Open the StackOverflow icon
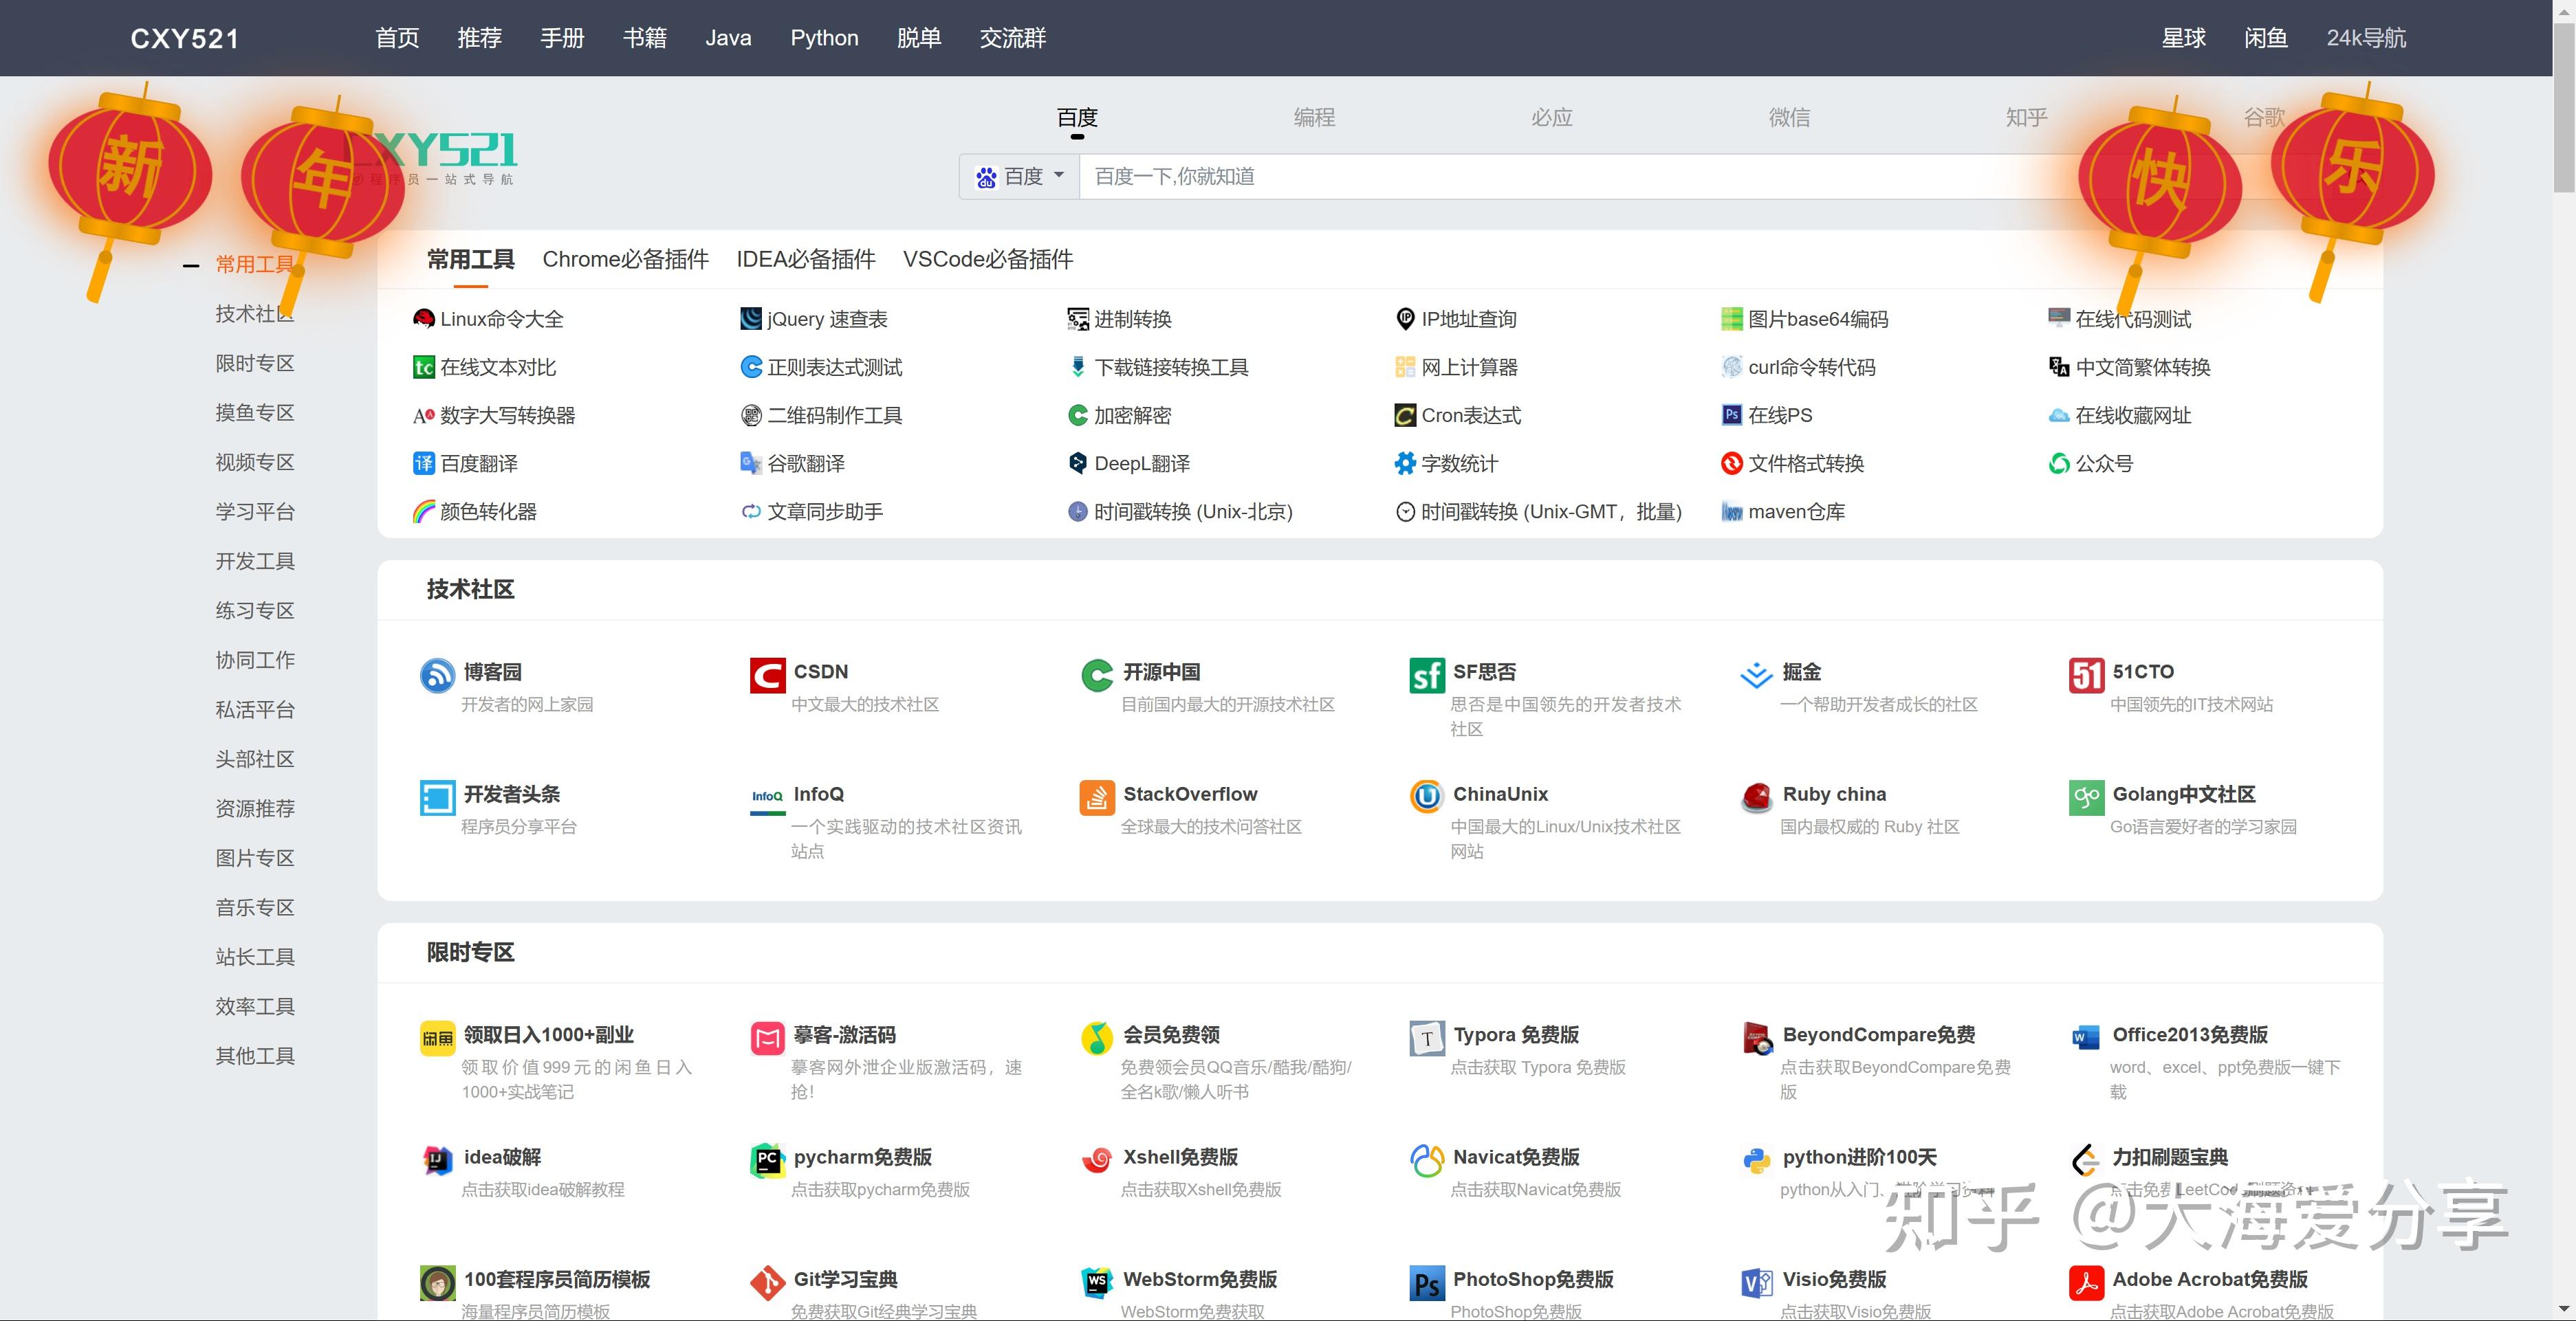This screenshot has height=1321, width=2576. 1097,797
